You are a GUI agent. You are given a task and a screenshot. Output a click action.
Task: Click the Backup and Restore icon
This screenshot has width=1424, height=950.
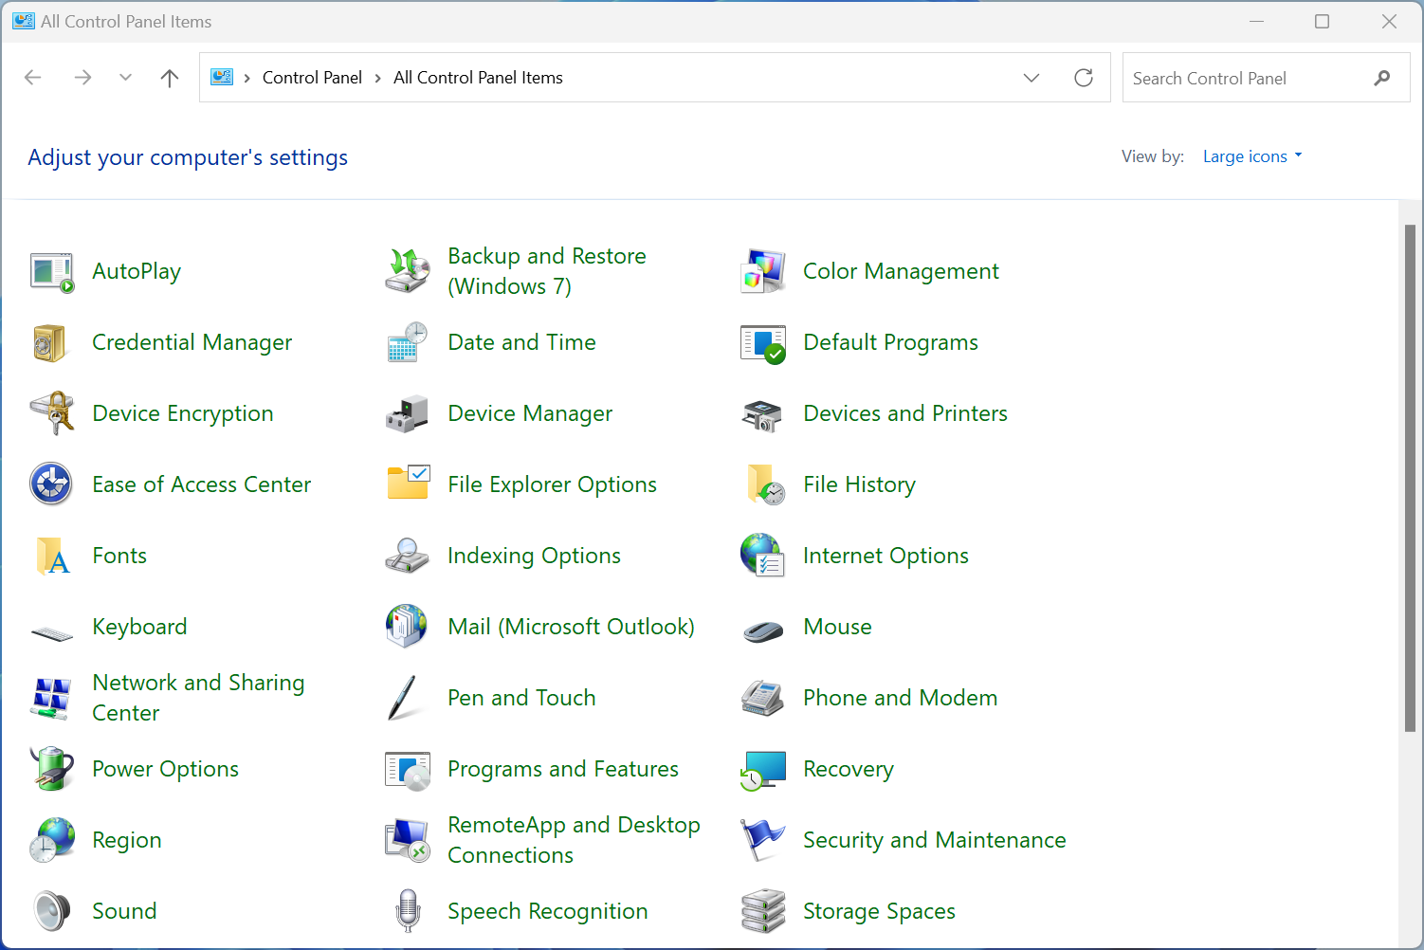click(408, 271)
